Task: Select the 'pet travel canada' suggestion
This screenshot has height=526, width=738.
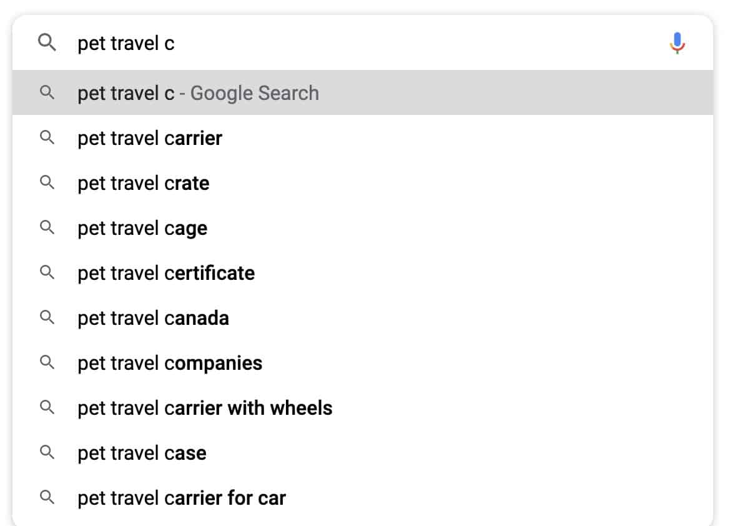Action: (154, 318)
